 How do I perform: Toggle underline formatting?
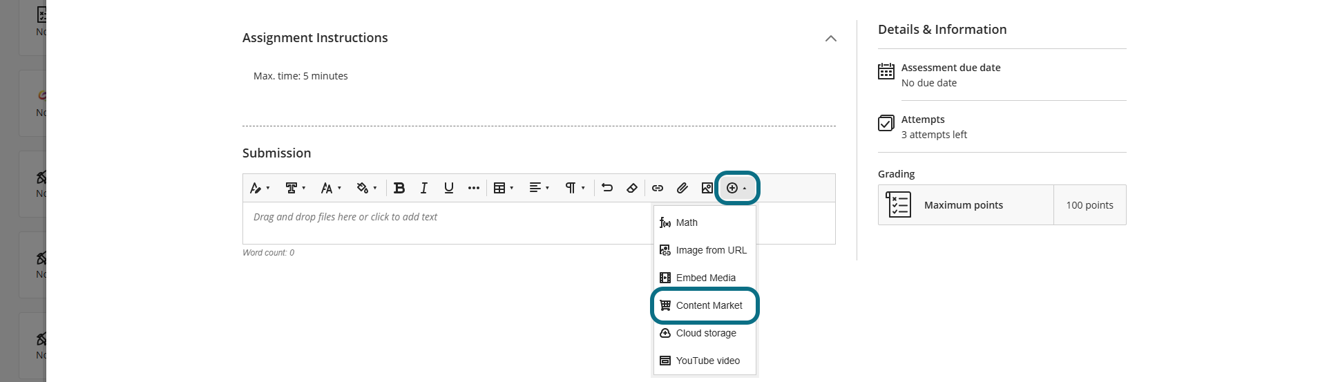click(449, 188)
